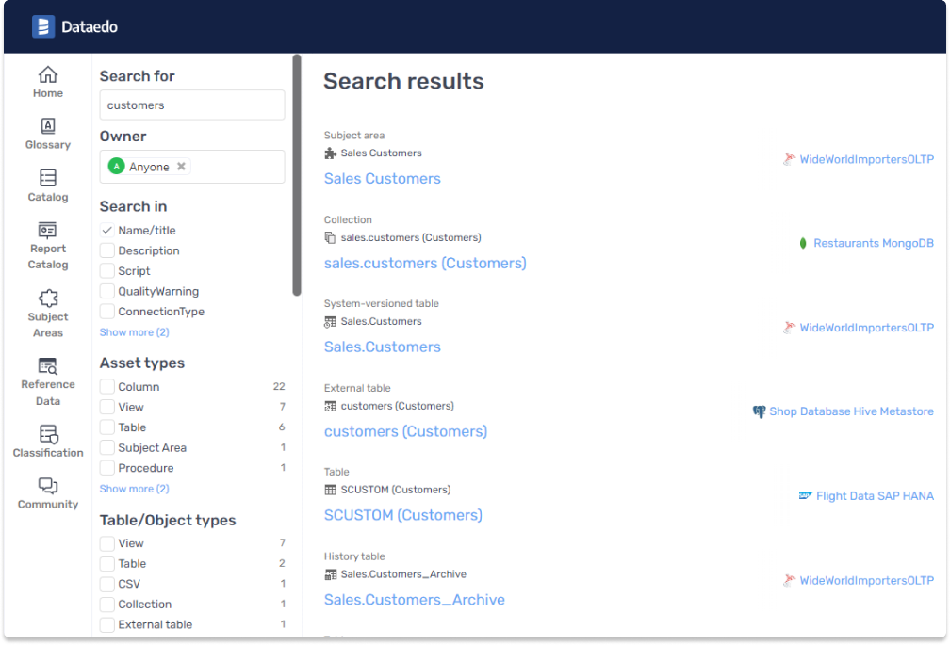Expand Show more under Search in
This screenshot has height=645, width=950.
[134, 332]
